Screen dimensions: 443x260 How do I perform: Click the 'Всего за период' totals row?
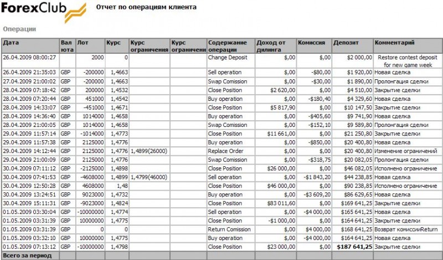click(28, 256)
